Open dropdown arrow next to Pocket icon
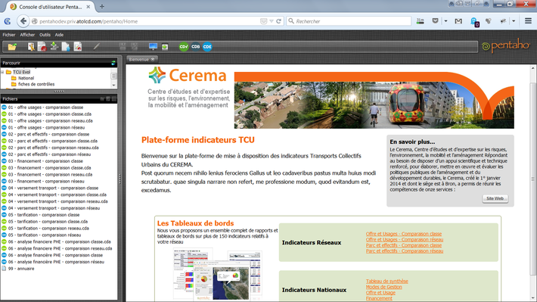Viewport: 537px width, 302px height. 445,21
